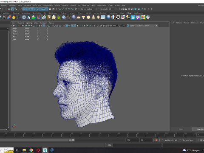Open the Edit Mesh menu

tap(27, 5)
